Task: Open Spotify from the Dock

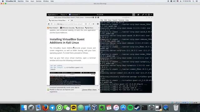Action: (x=130, y=108)
